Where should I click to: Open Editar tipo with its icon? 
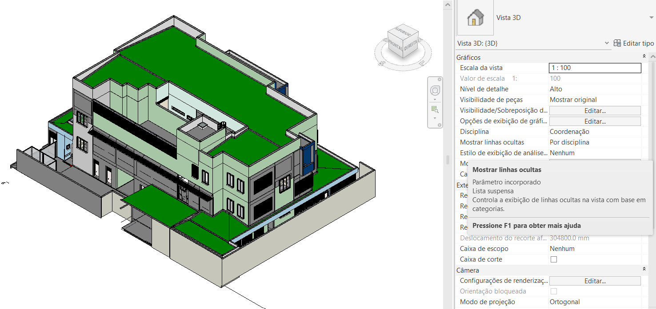(617, 43)
